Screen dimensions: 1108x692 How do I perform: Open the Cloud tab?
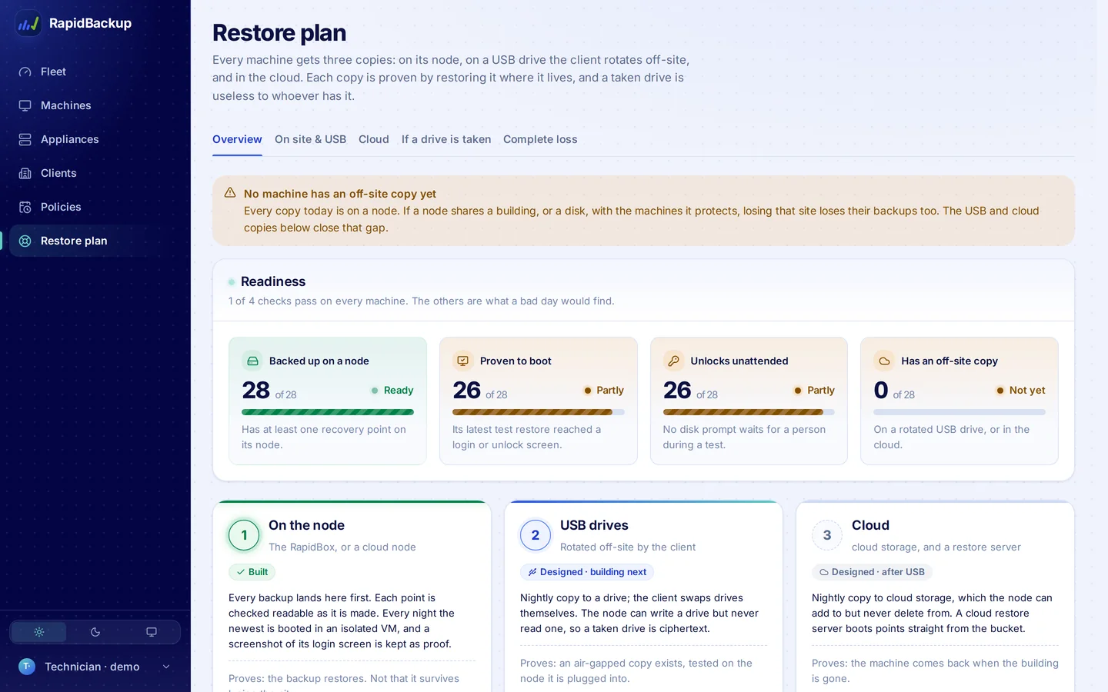[x=374, y=139]
